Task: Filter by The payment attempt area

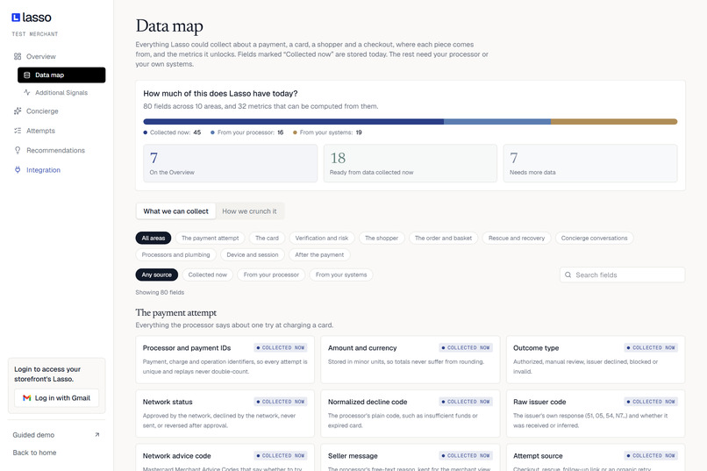Action: click(x=211, y=238)
